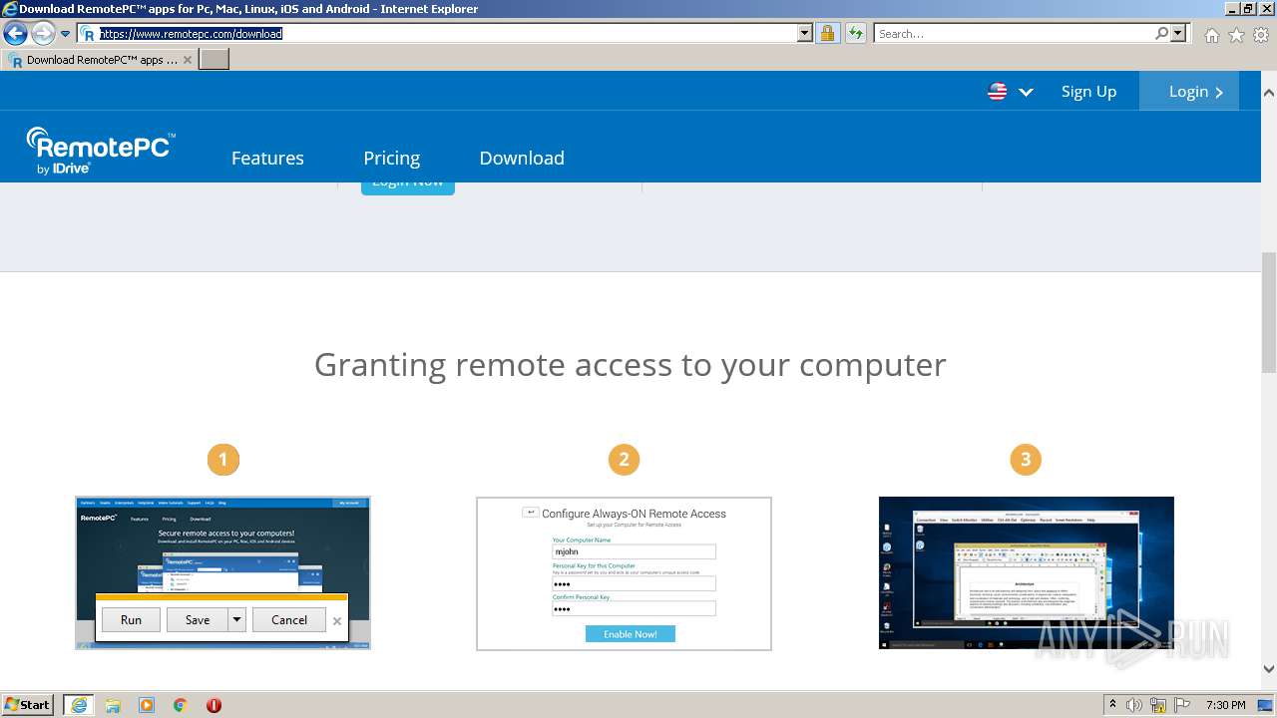
Task: Click the Search box in toolbar
Action: [x=1014, y=33]
